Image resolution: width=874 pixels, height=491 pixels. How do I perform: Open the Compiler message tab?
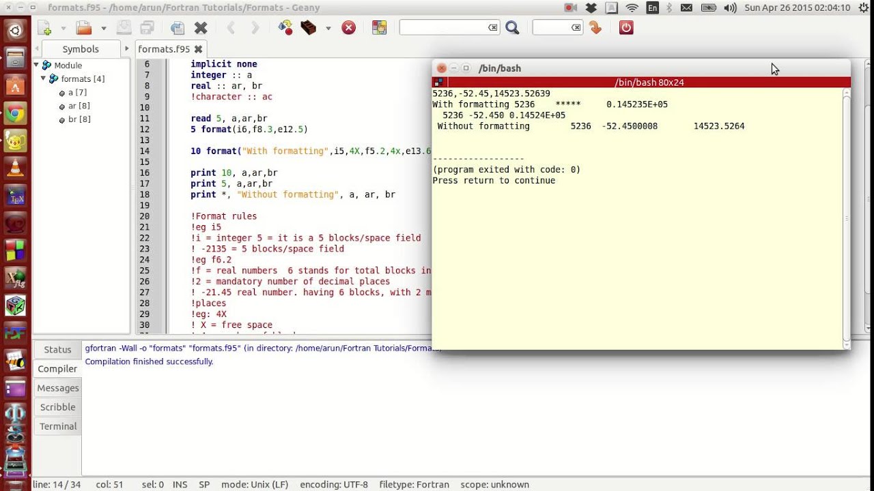(57, 368)
